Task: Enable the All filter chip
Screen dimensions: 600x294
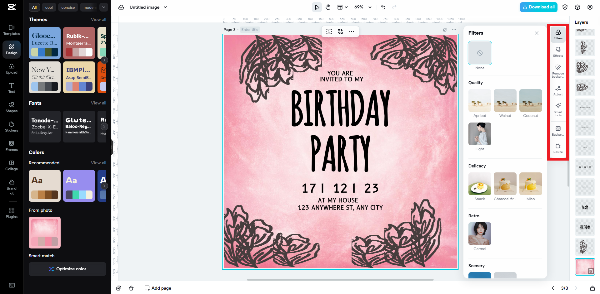Action: 34,7
